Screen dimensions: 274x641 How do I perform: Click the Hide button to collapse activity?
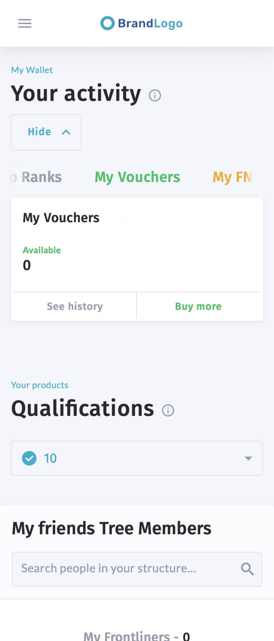(x=46, y=132)
